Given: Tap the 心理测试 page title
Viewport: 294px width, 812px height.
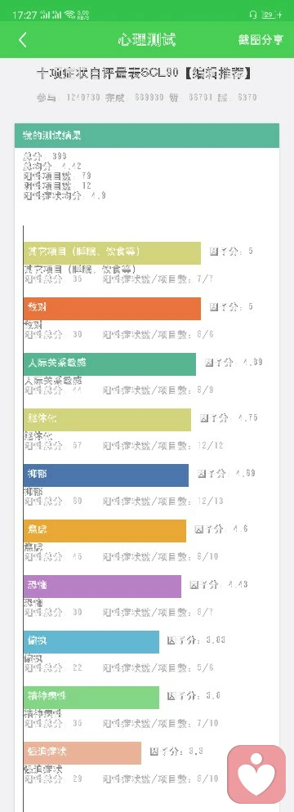Looking at the screenshot, I should click(146, 40).
